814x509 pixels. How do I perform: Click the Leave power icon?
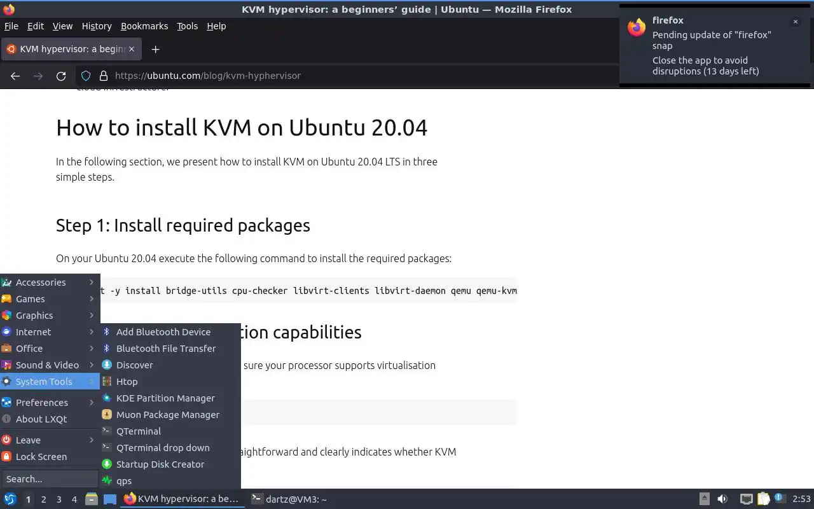click(6, 440)
